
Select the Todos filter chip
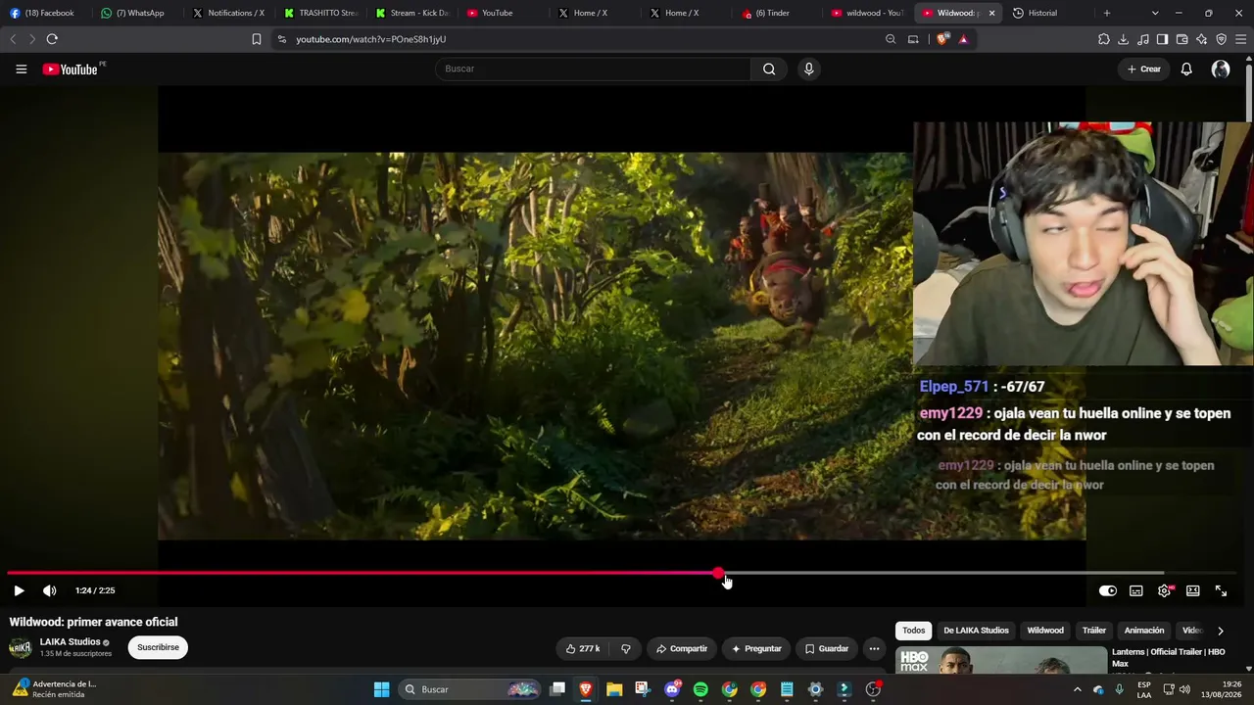coord(914,631)
